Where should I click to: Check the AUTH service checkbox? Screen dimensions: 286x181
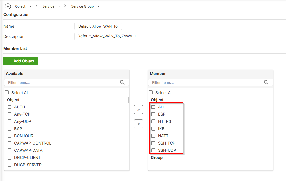[9, 107]
